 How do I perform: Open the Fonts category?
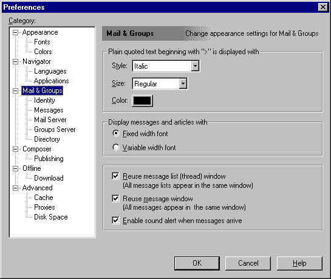coord(42,42)
